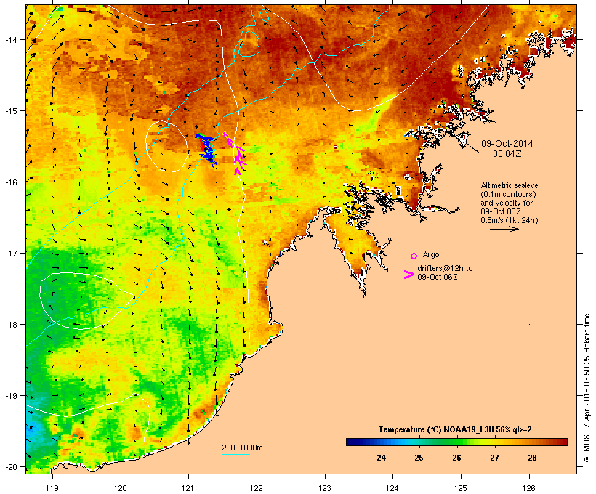Click the -15 latitude axis label
The width and height of the screenshot is (596, 494).
click(10, 111)
